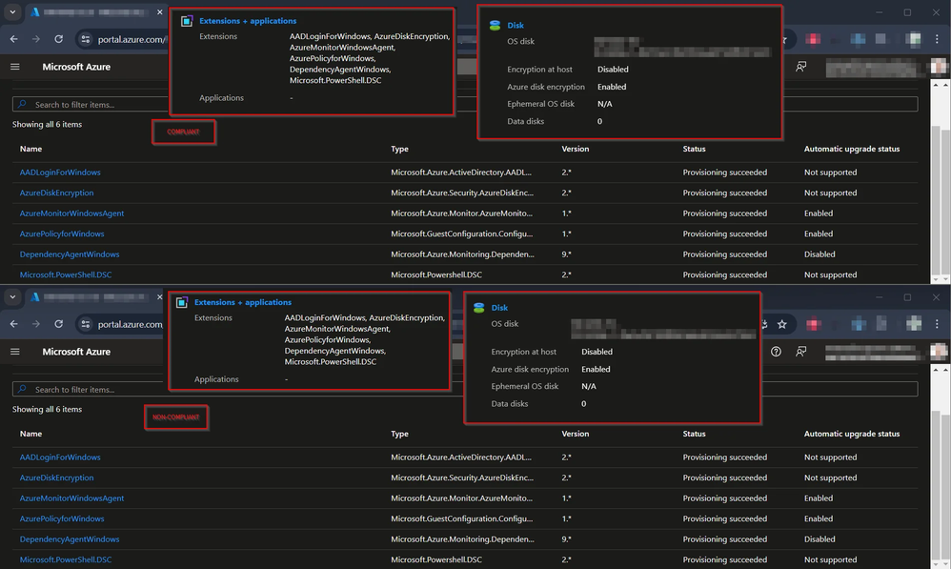Click Extensions + applications icon in top panel

coord(186,21)
